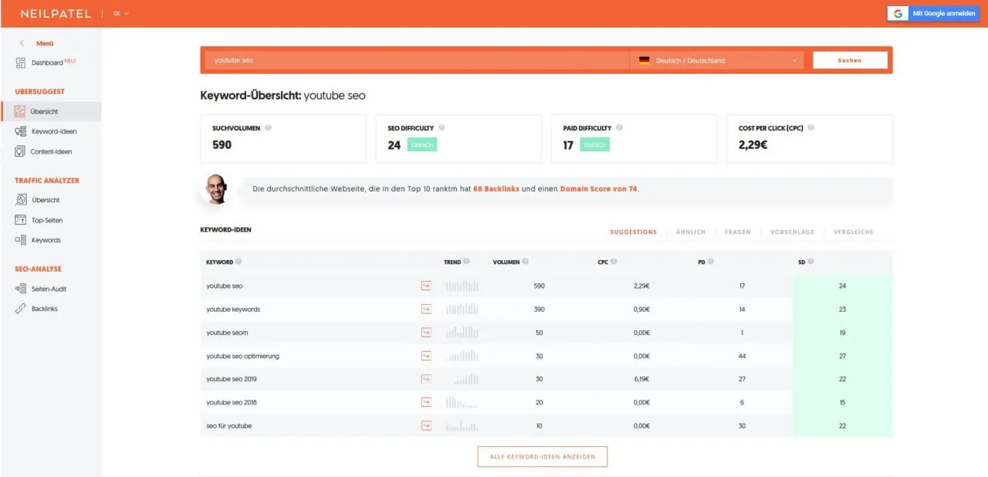
Task: Switch to the Vorschläge tab
Action: (x=792, y=232)
